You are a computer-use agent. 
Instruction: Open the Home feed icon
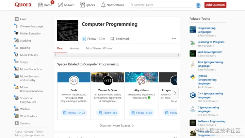coord(40,5)
